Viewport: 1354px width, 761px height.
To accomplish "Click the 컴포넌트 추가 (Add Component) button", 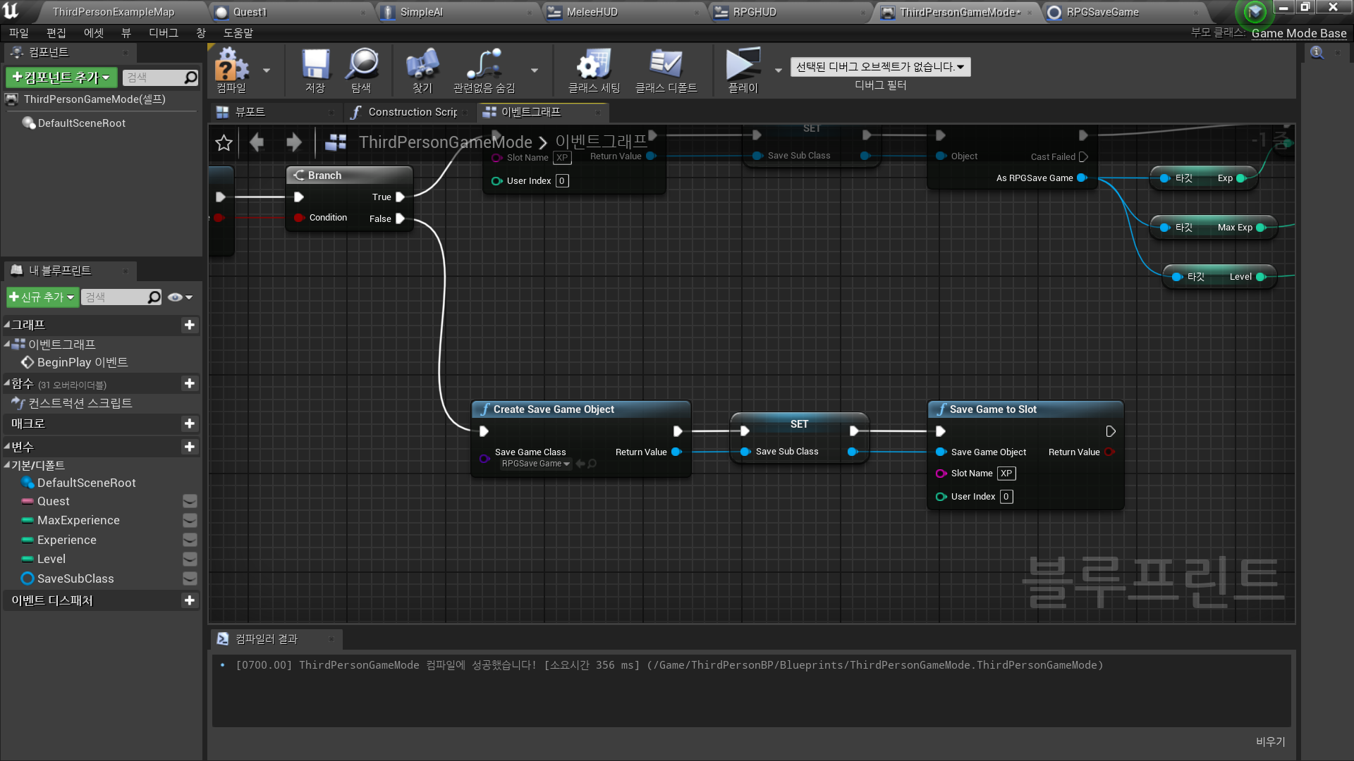I will [61, 78].
